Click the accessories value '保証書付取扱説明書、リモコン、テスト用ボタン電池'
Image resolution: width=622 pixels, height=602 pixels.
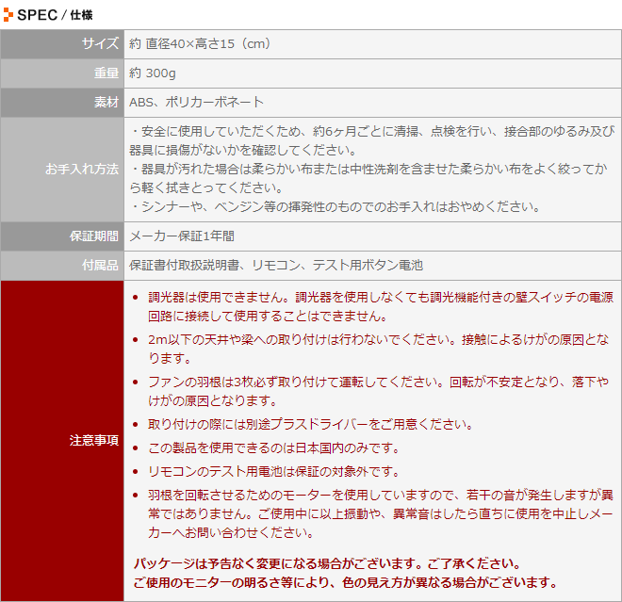(x=276, y=266)
